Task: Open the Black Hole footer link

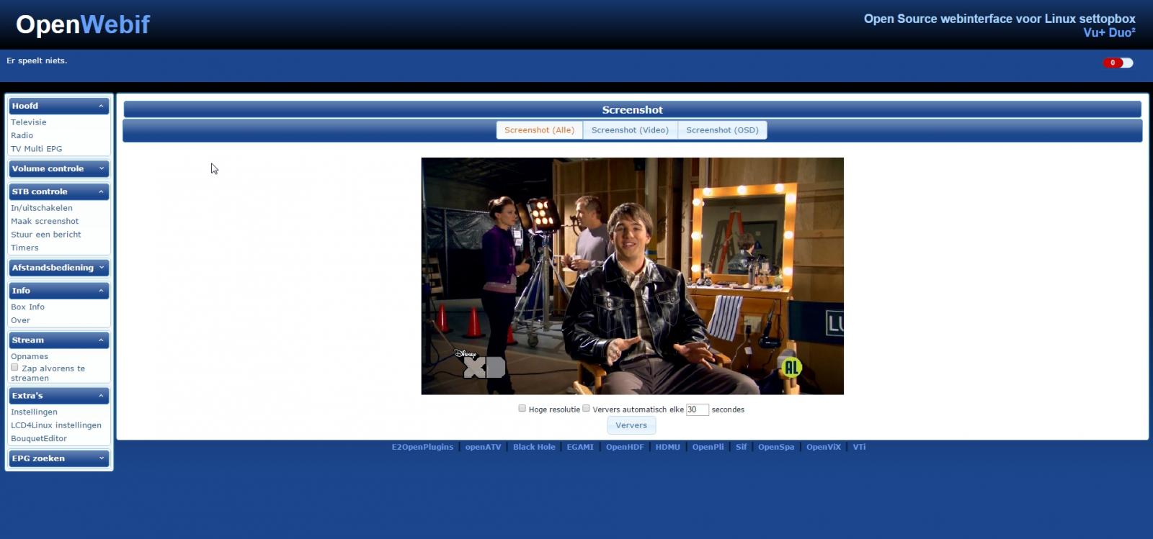Action: (534, 447)
